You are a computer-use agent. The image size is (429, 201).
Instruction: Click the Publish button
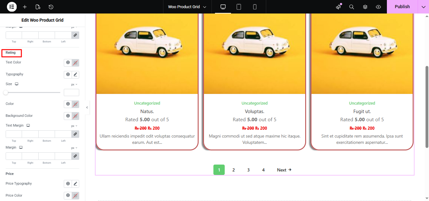(402, 7)
